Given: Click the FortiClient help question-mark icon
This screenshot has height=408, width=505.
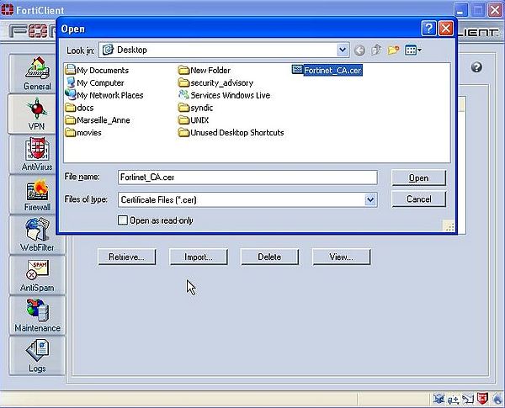Looking at the screenshot, I should click(476, 67).
